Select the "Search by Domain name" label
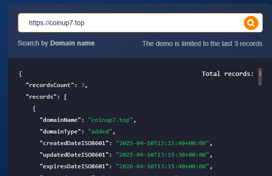This screenshot has width=272, height=176. point(56,43)
